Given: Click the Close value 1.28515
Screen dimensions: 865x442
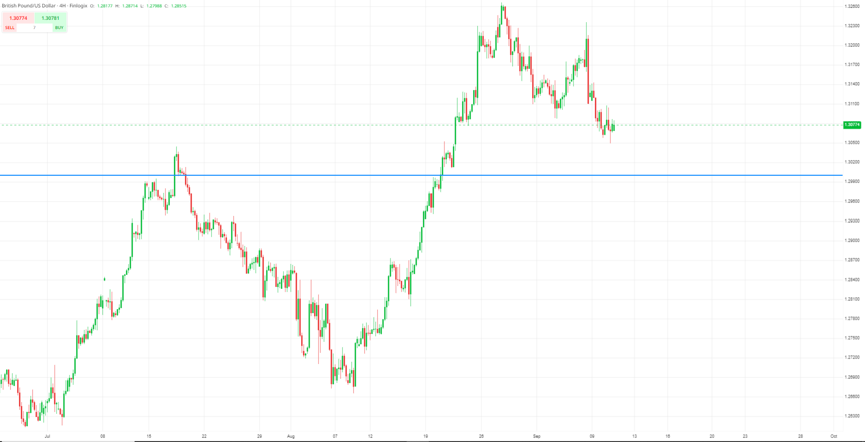Looking at the screenshot, I should (178, 6).
